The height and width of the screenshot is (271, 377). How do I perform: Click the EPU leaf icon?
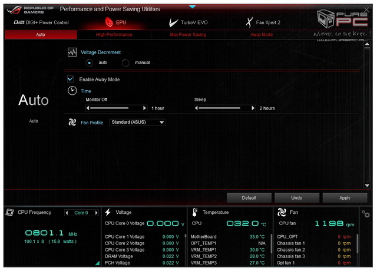click(x=109, y=22)
